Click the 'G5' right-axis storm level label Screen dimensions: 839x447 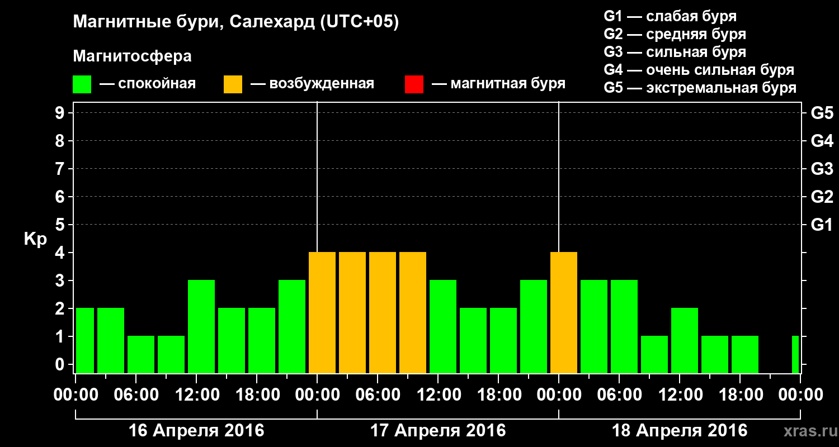[822, 113]
